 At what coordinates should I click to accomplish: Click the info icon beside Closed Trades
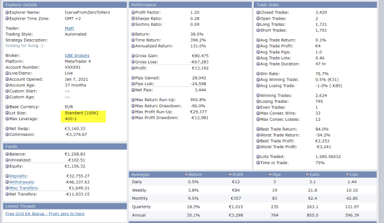click(258, 12)
